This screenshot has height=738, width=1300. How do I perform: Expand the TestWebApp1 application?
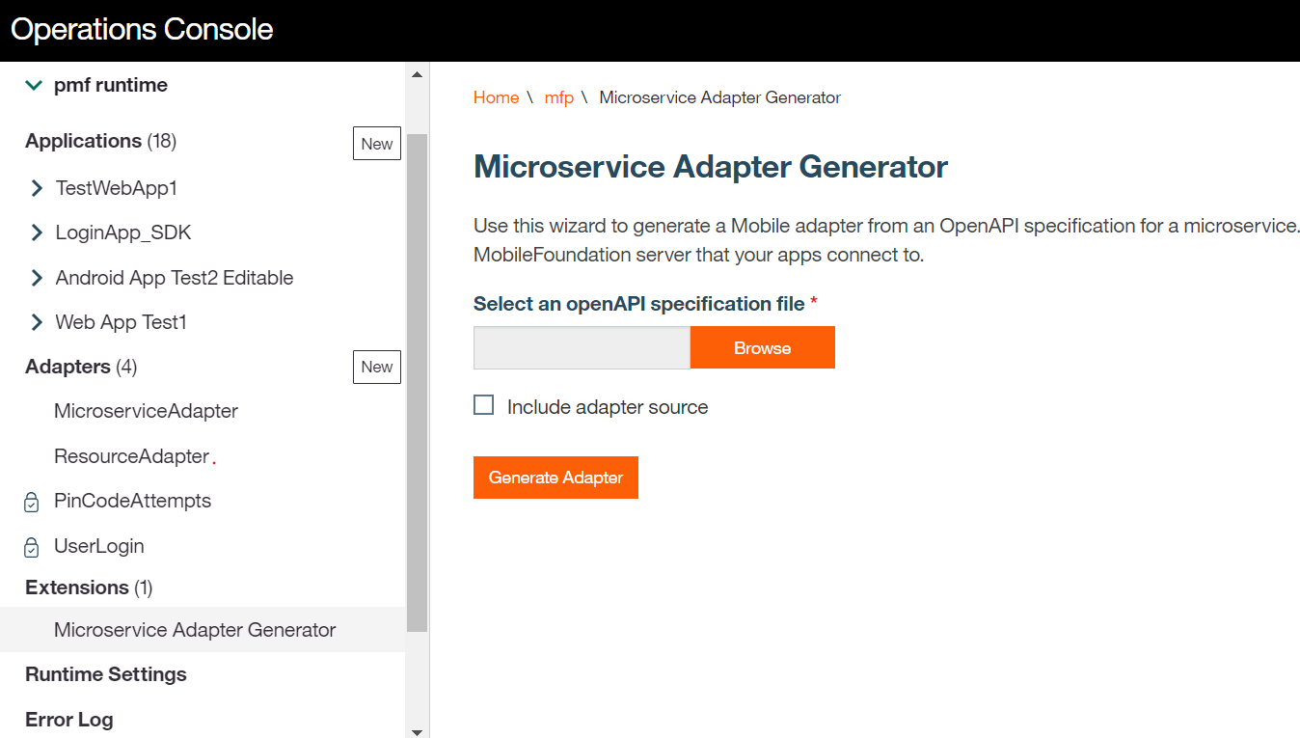tap(37, 188)
